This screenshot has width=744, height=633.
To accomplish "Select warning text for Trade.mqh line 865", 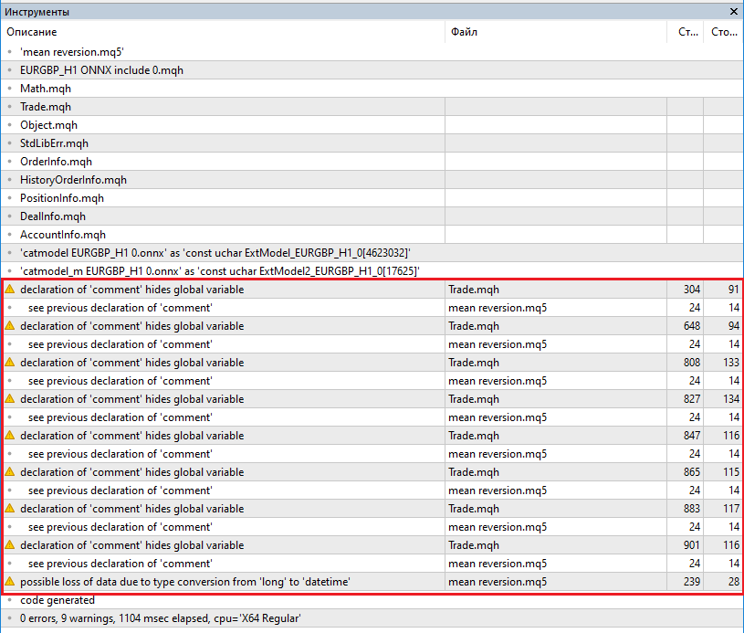I will 131,472.
